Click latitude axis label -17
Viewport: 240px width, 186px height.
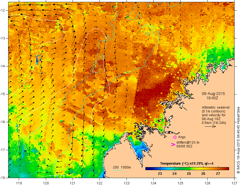3,150
